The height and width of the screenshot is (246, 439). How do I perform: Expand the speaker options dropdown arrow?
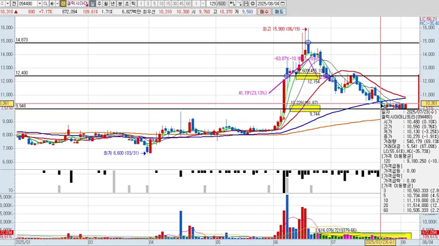(x=57, y=4)
